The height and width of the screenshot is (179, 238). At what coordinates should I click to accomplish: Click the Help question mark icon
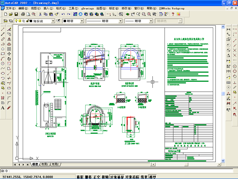pos(173,14)
